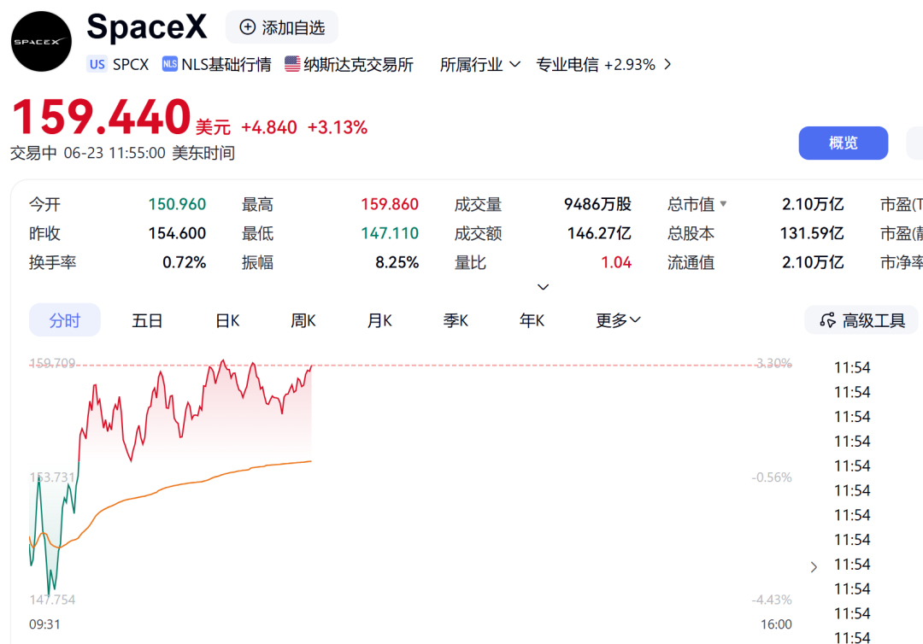Click the -4.43% chart axis label
This screenshot has width=923, height=644.
pyautogui.click(x=772, y=600)
